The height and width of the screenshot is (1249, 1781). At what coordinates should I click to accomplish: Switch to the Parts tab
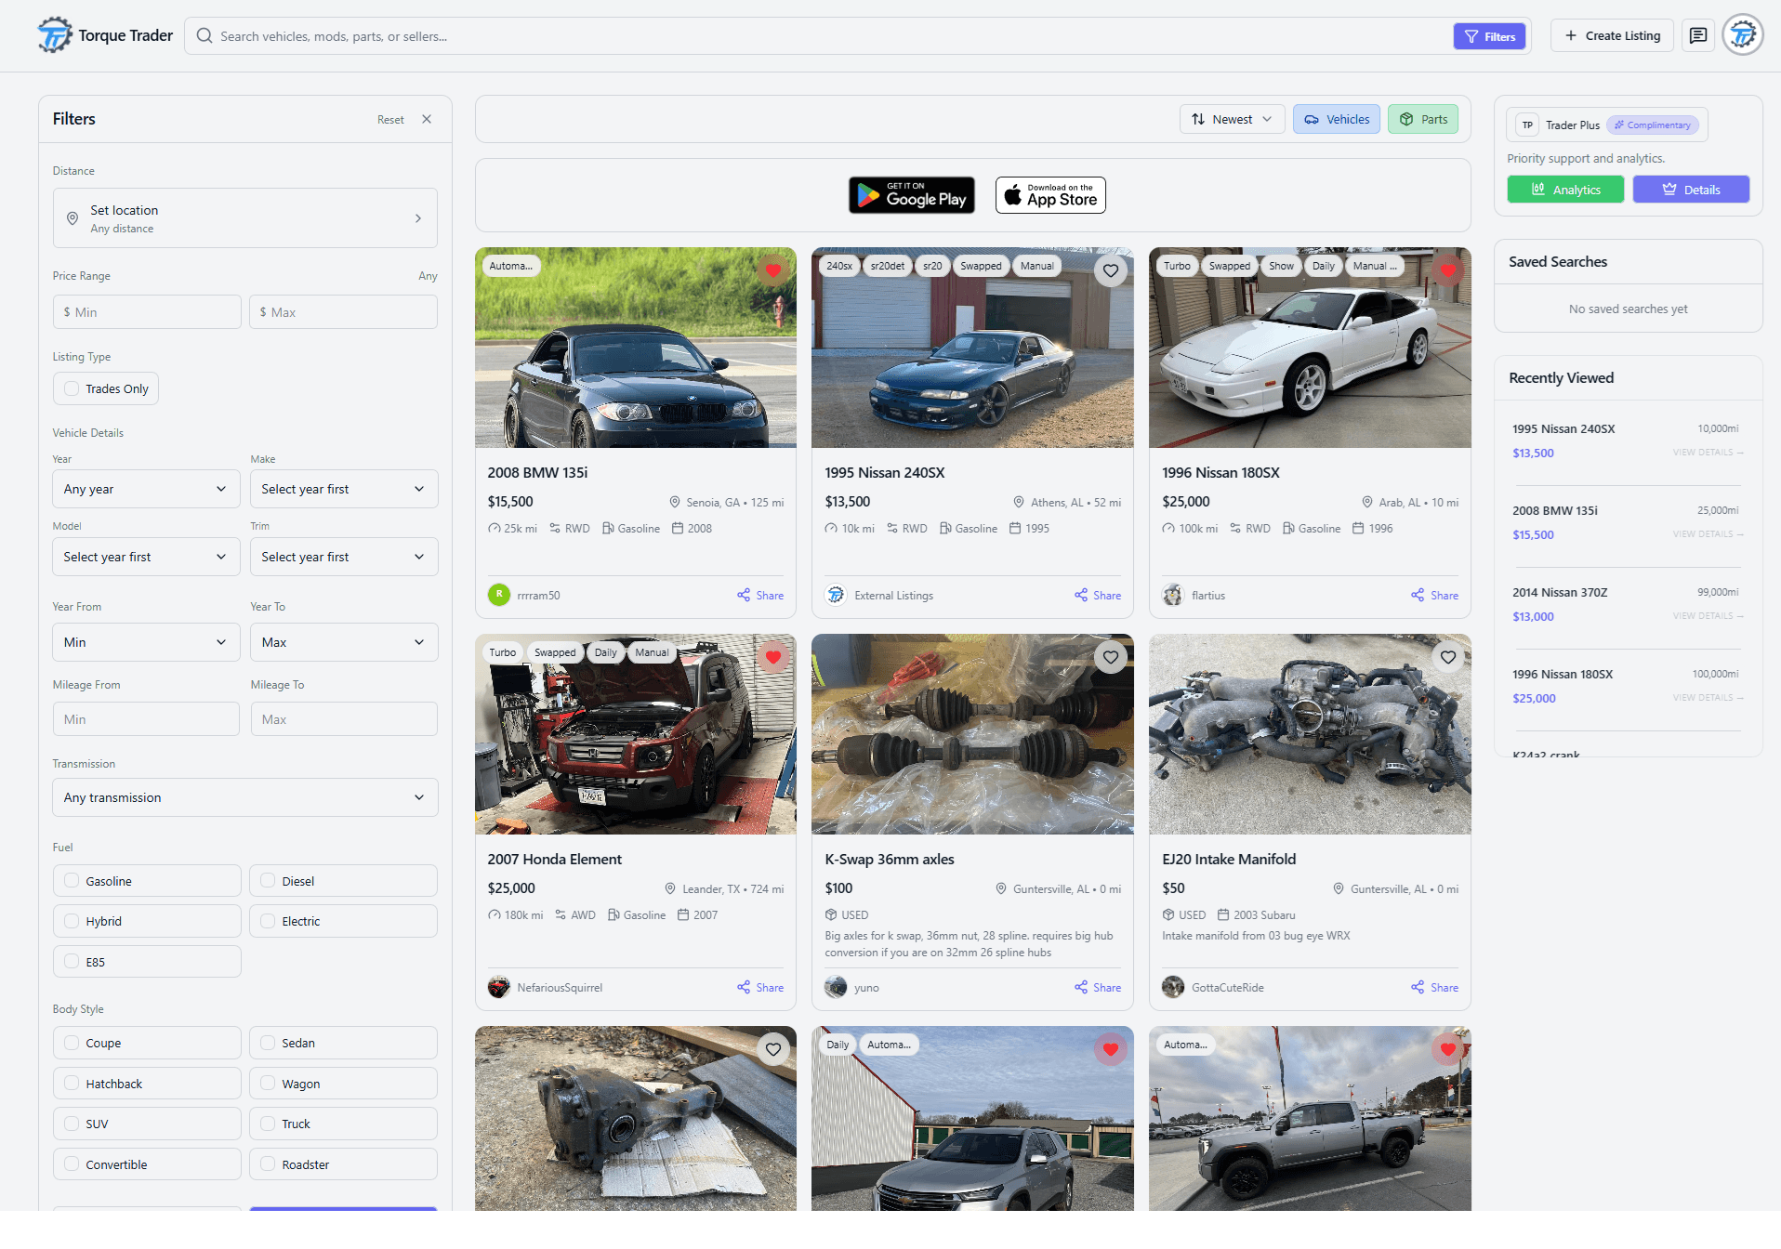1422,119
